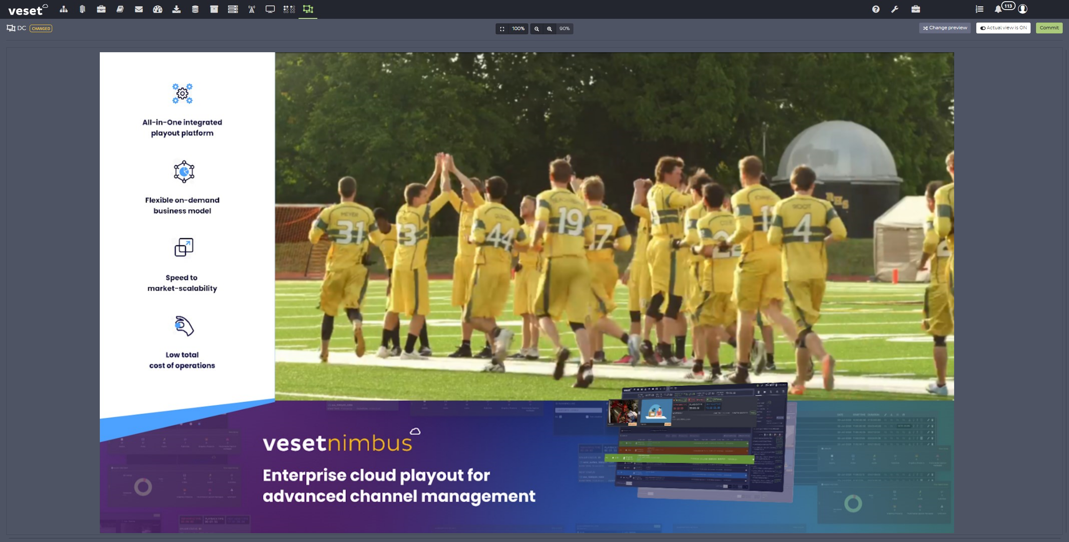1069x542 pixels.
Task: Open the server rack icon
Action: pyautogui.click(x=233, y=9)
